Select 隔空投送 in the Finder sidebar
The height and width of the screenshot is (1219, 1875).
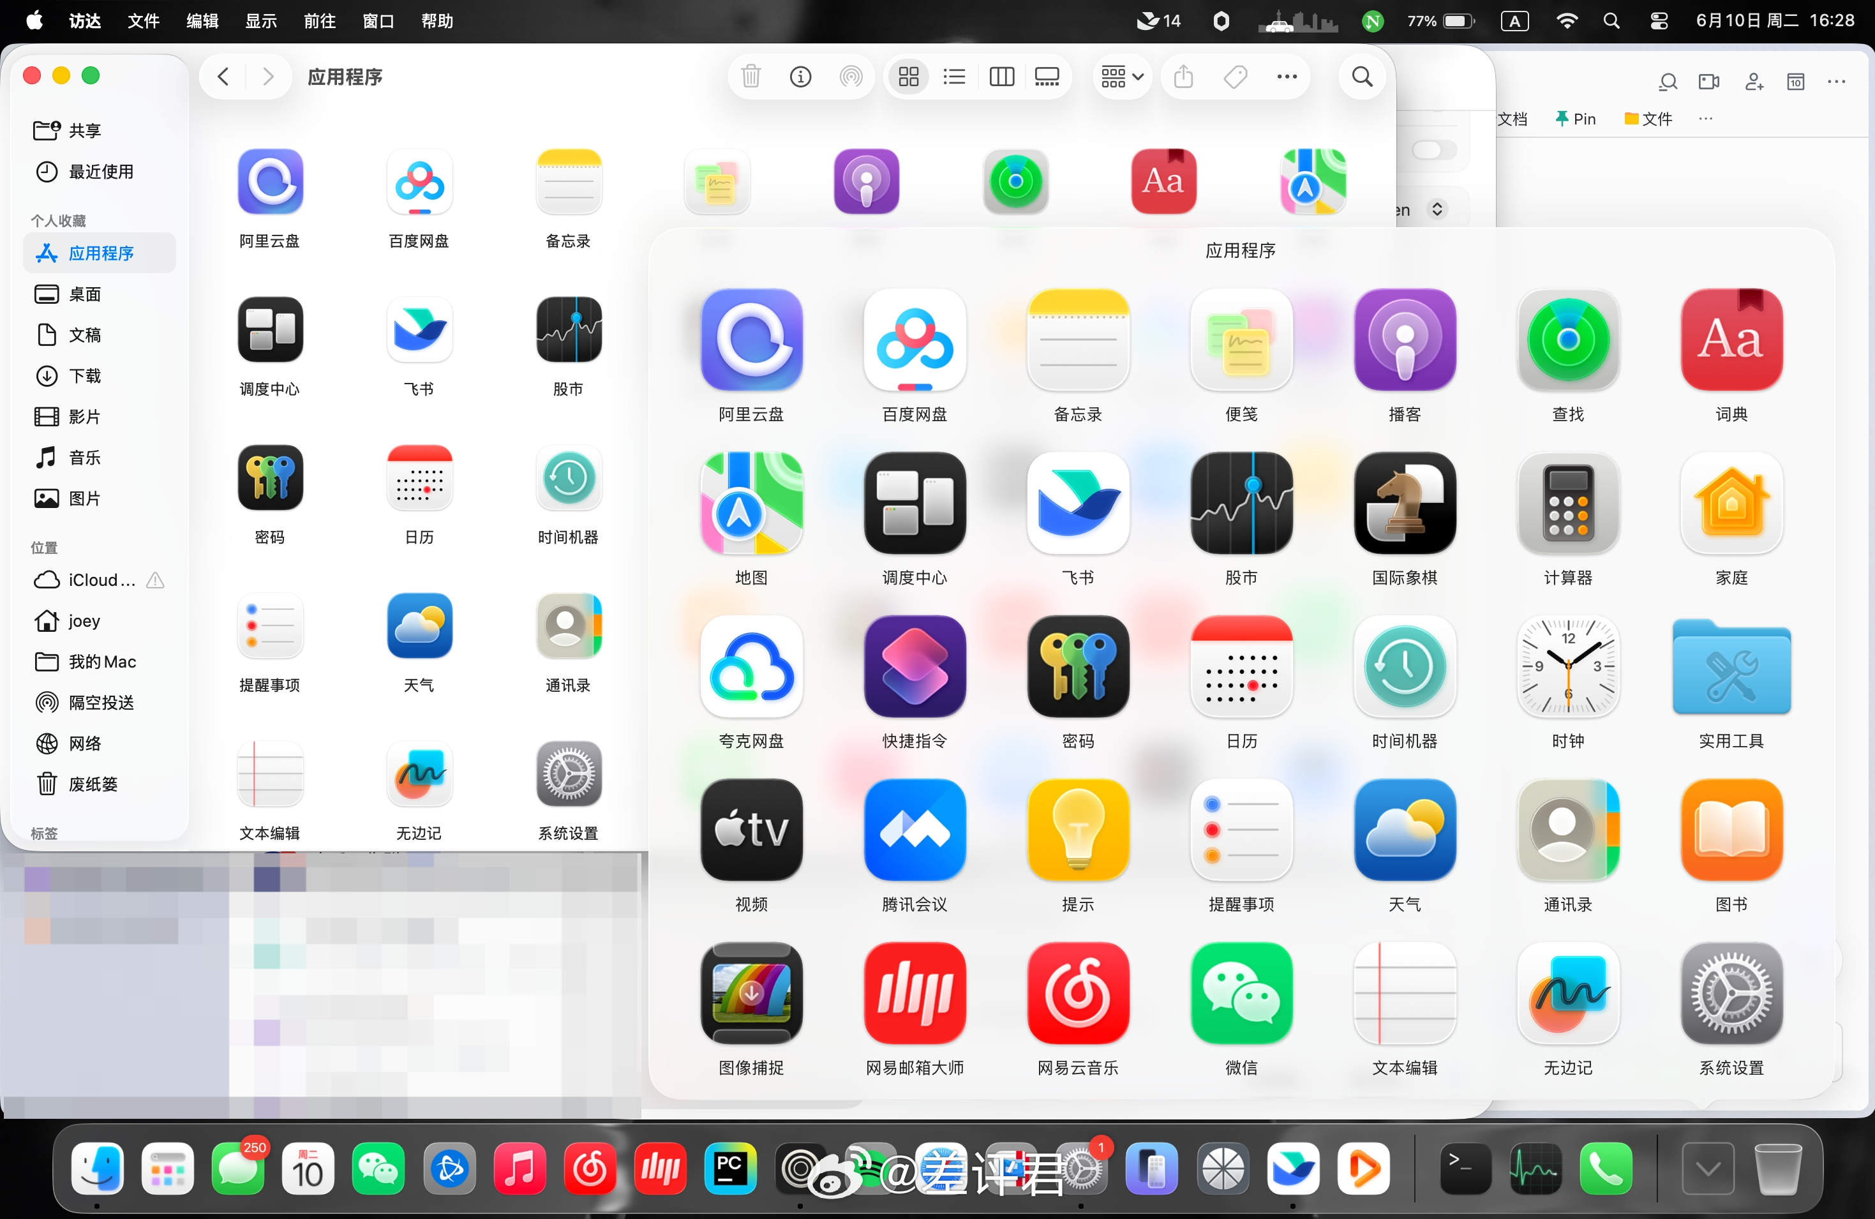[x=101, y=703]
